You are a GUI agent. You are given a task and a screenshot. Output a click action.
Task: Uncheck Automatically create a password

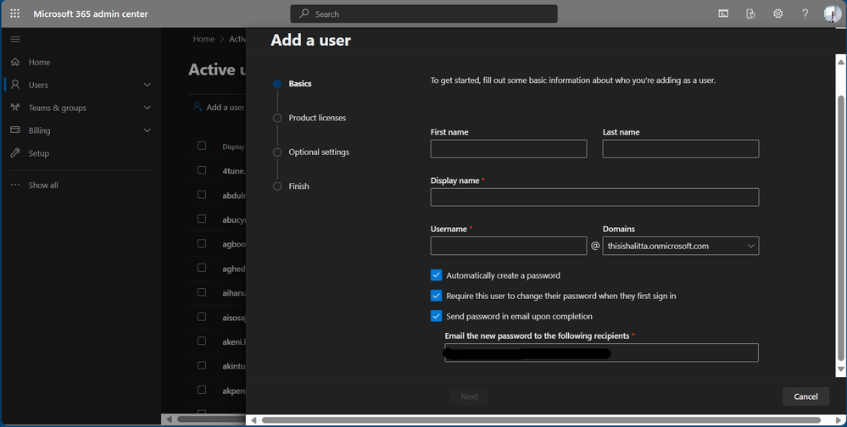(437, 275)
